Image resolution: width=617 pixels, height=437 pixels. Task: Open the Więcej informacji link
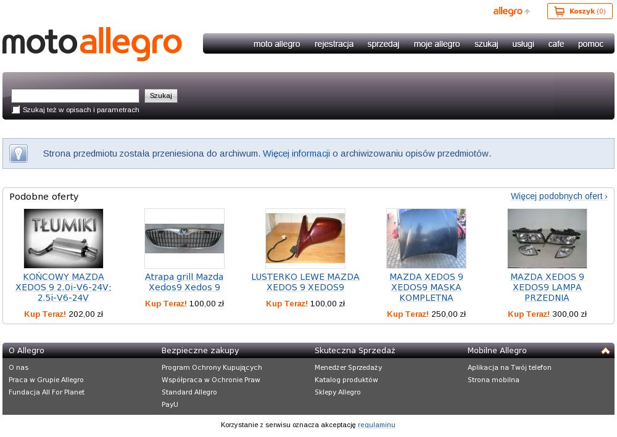coord(296,153)
